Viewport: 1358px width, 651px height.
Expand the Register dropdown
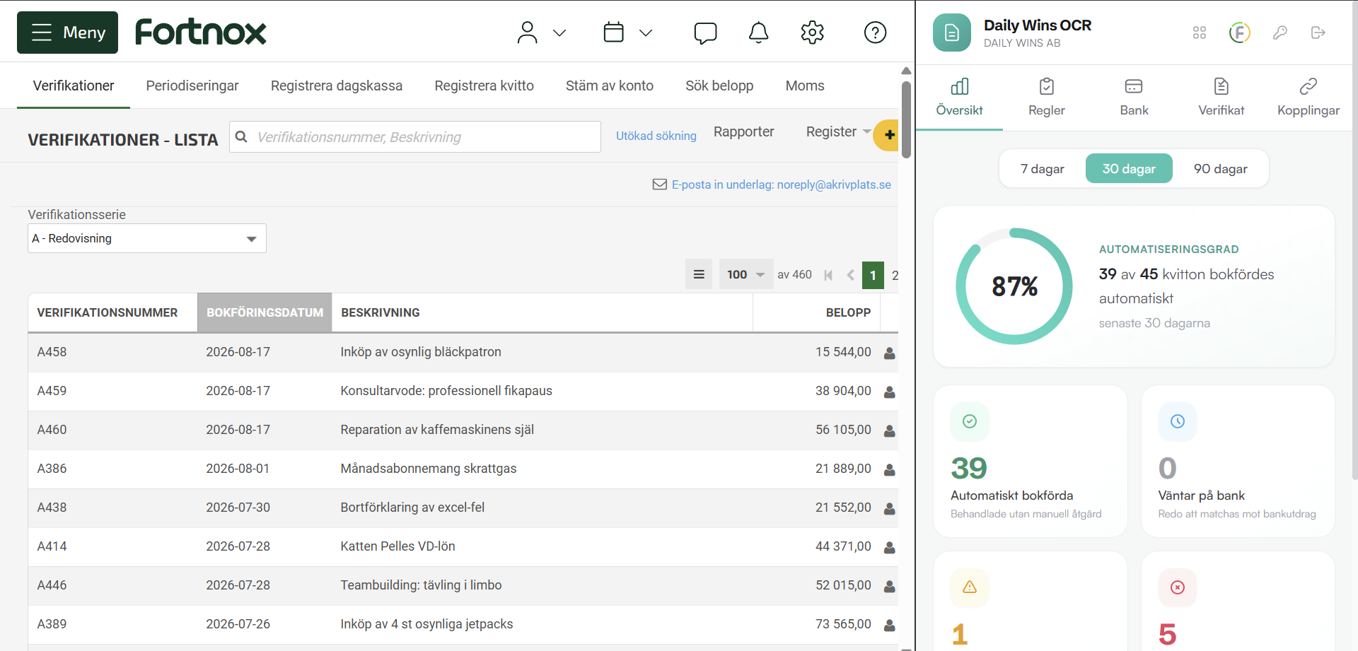[838, 131]
